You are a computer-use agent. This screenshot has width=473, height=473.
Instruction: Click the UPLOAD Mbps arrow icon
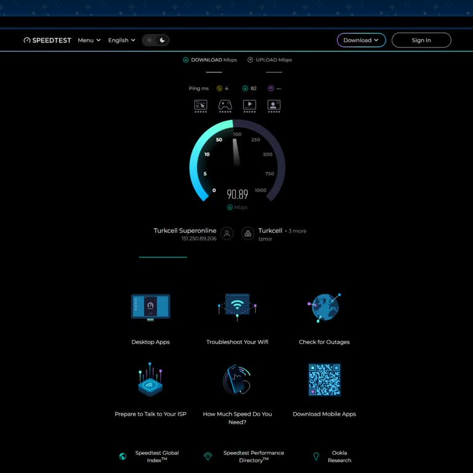pos(250,60)
